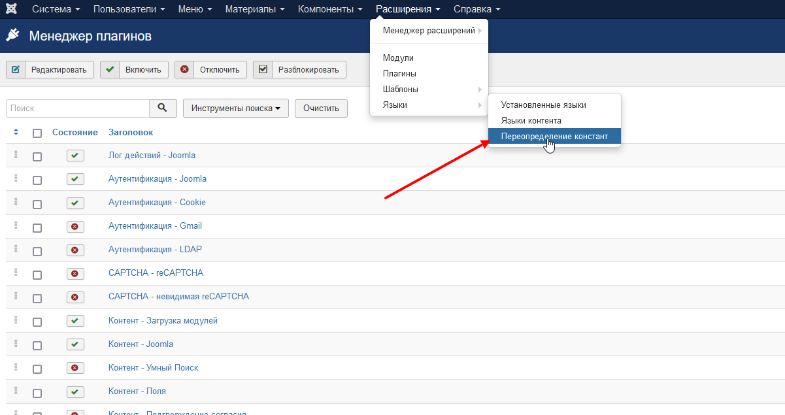Choose Переопределение констант menu item

pyautogui.click(x=554, y=137)
